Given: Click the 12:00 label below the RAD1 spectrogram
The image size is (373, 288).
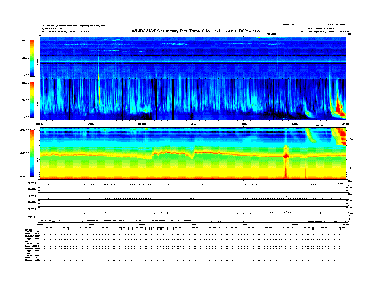Looking at the screenshot, I should [193, 124].
